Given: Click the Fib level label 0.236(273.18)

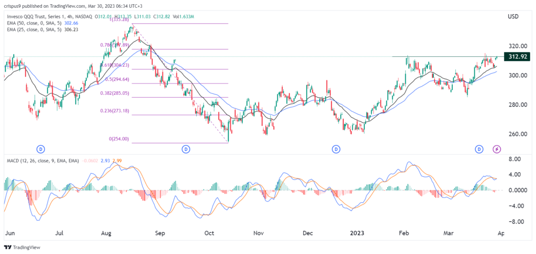Looking at the screenshot, I should [114, 111].
